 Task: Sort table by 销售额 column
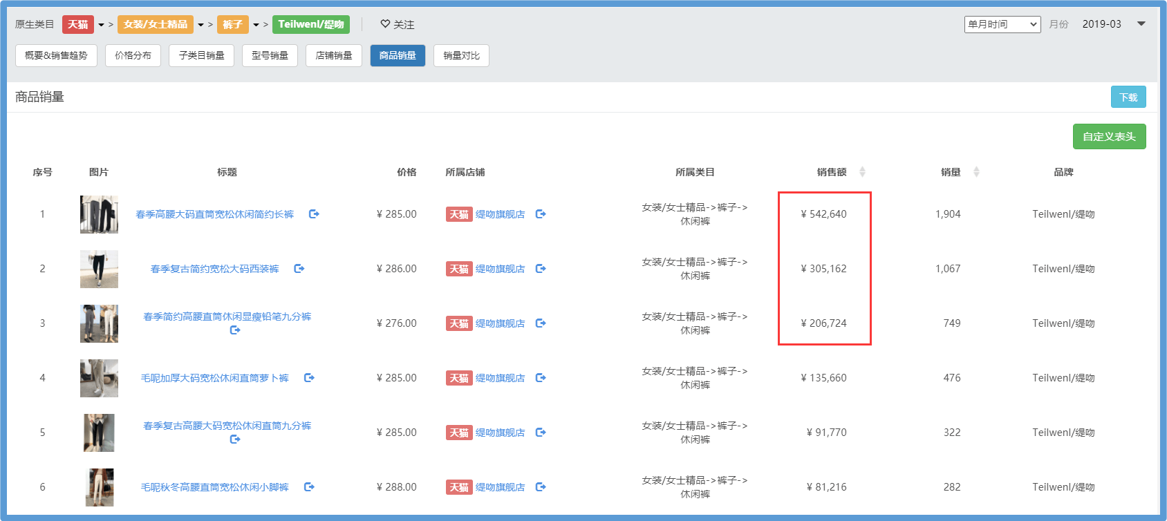(x=862, y=172)
